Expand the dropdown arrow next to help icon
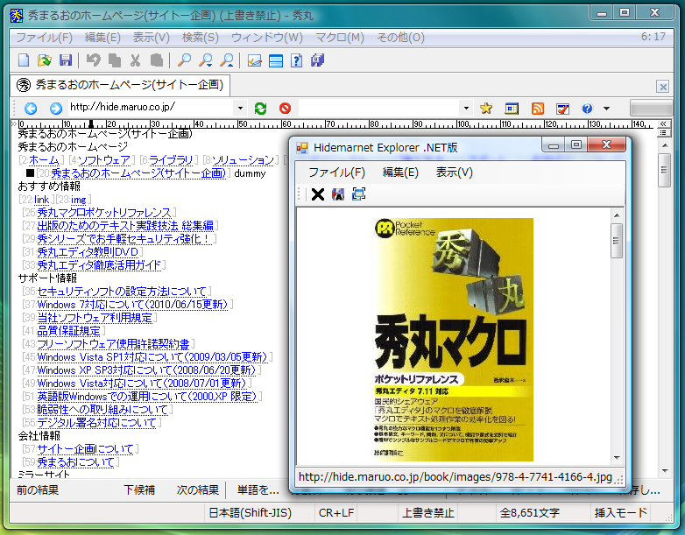The image size is (685, 535). [606, 108]
